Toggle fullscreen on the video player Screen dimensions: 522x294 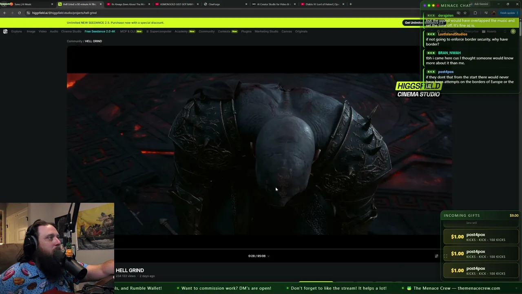pyautogui.click(x=445, y=256)
